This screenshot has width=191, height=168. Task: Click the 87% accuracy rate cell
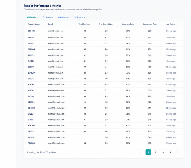(x=128, y=85)
